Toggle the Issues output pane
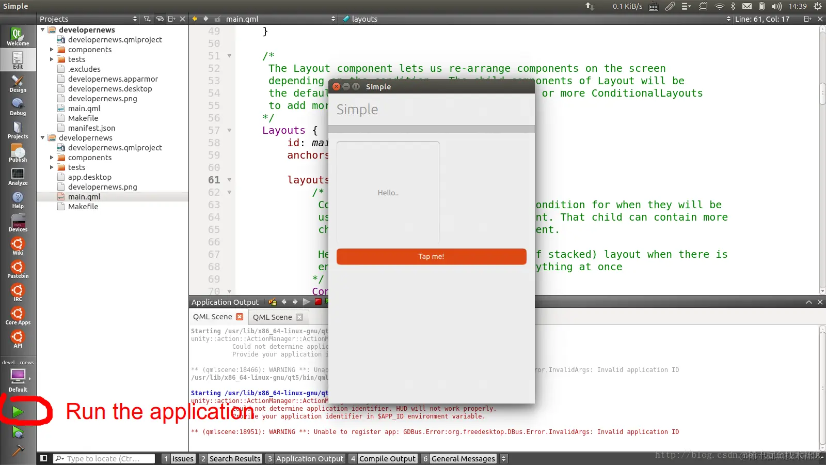Screen dimensions: 826x465 179,458
